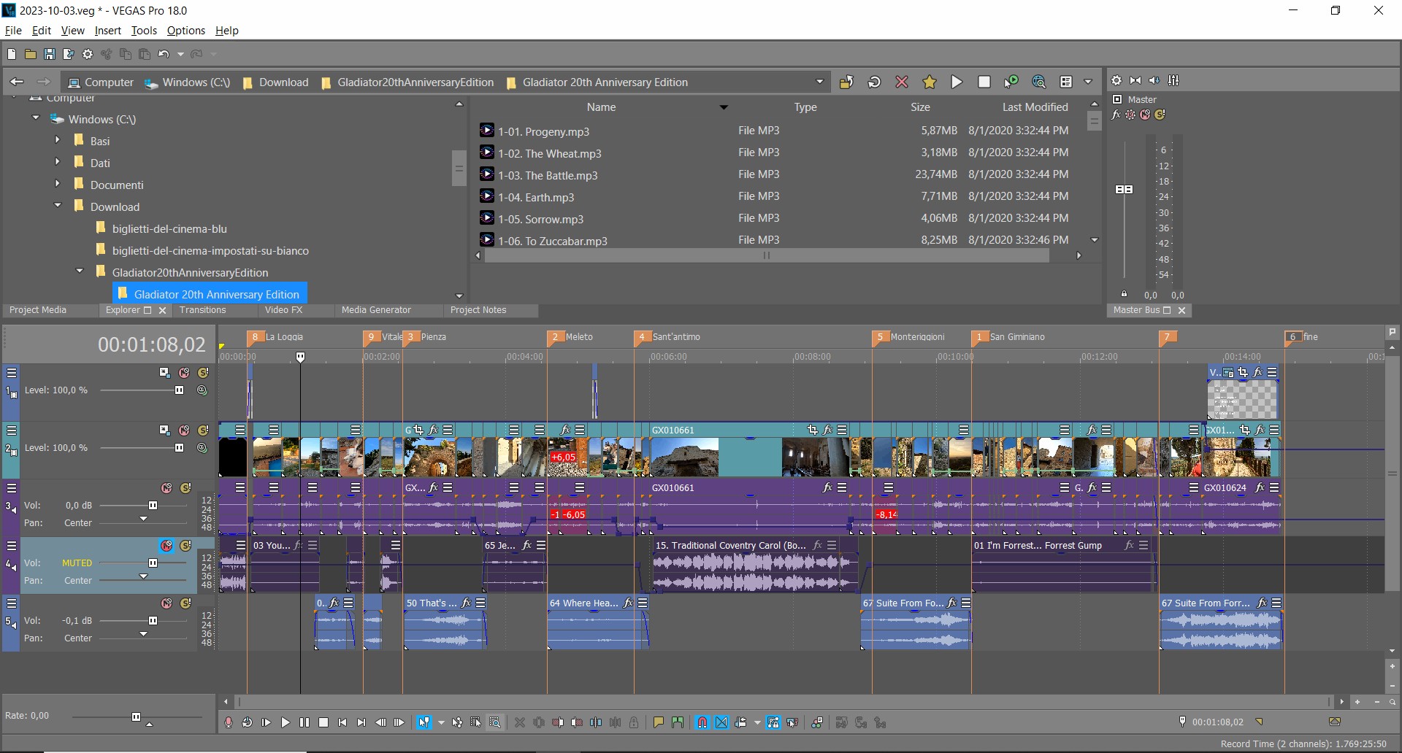Open the Media Generator tab
The width and height of the screenshot is (1402, 753).
376,310
